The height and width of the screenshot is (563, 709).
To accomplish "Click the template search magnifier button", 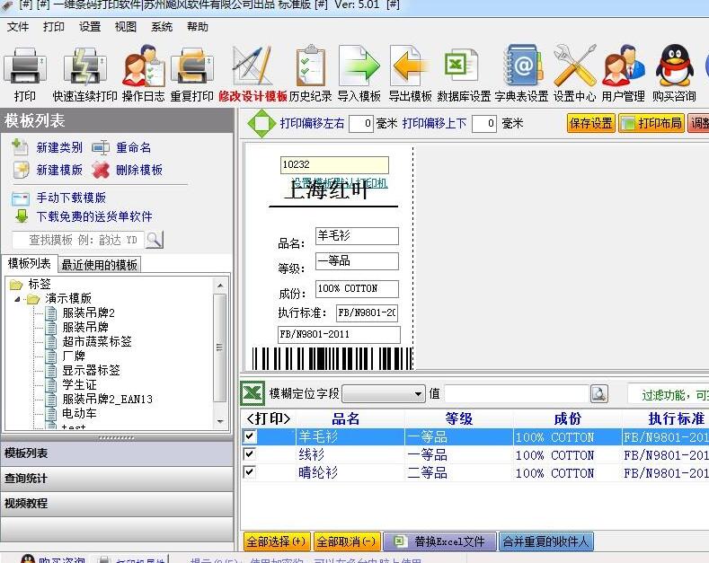I will click(x=155, y=240).
